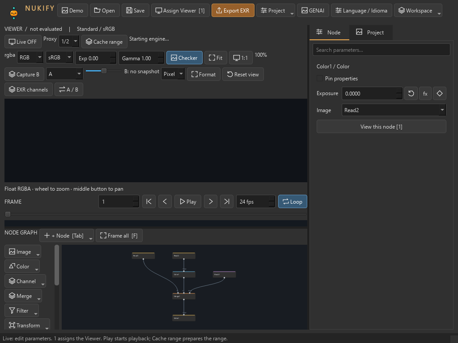The image size is (458, 343).
Task: Start playback with Play
Action: point(188,201)
